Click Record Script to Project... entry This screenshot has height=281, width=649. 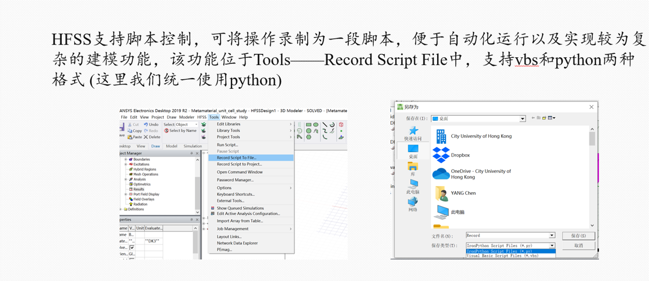[251, 164]
